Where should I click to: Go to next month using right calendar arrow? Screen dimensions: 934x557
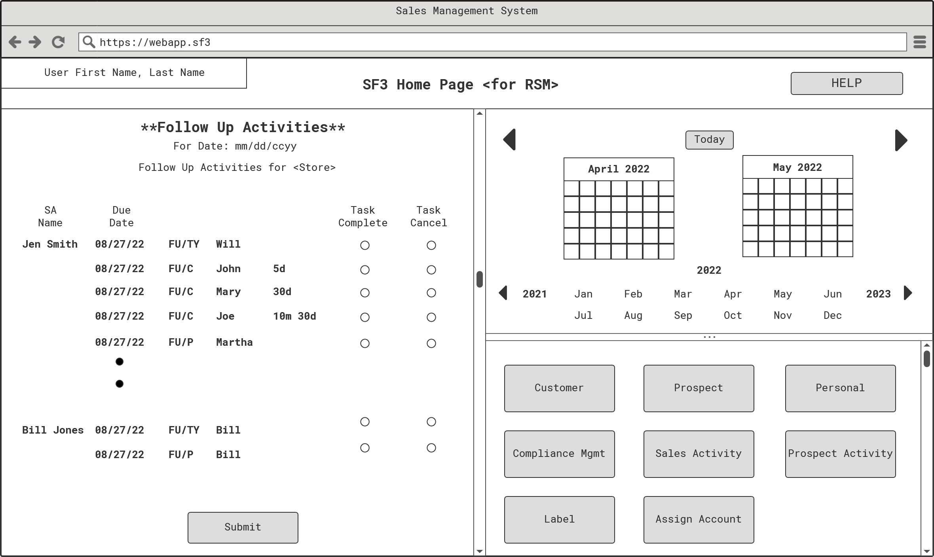coord(901,139)
